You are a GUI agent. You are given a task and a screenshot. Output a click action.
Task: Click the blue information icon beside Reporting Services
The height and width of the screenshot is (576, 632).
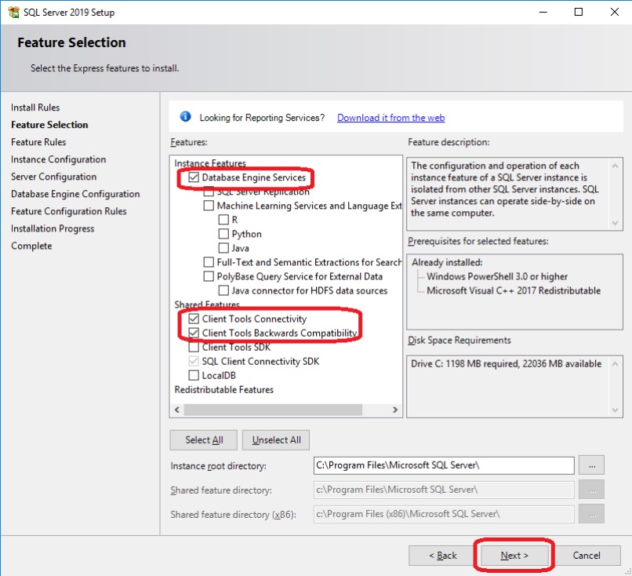(x=185, y=117)
